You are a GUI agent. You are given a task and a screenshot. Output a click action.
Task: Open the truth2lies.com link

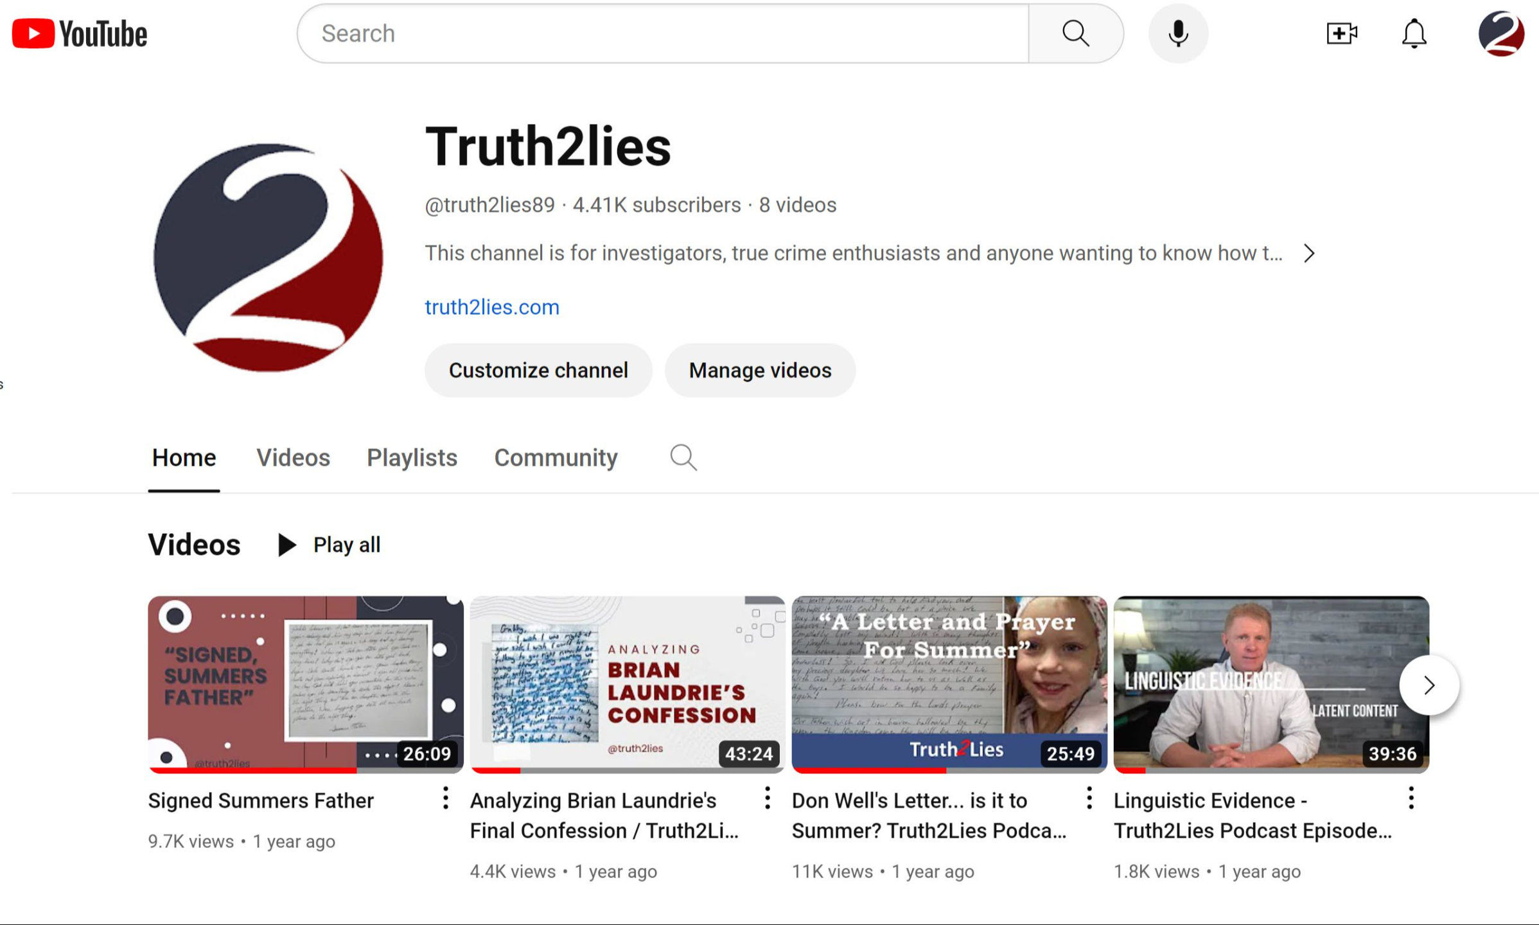[492, 308]
